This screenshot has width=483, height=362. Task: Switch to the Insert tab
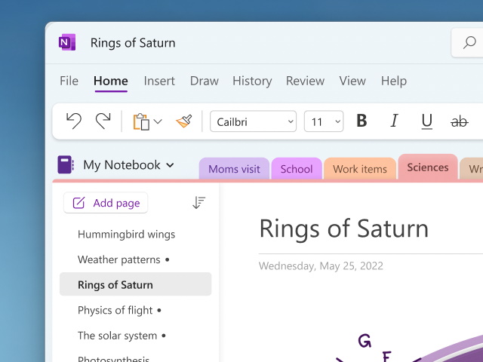pos(159,81)
